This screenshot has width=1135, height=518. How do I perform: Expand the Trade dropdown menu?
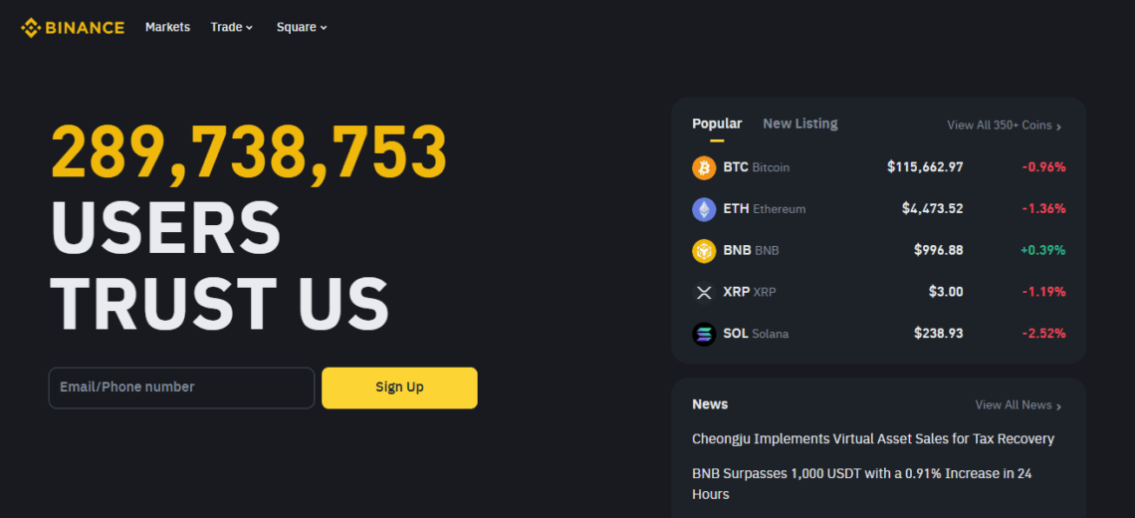[x=231, y=27]
